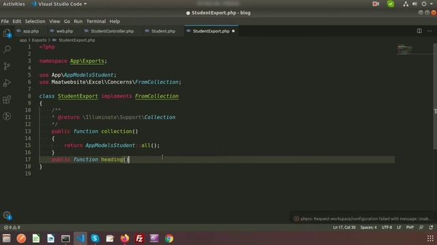The height and width of the screenshot is (245, 437).
Task: Change indentation via Spaces: 4
Action: 369,227
